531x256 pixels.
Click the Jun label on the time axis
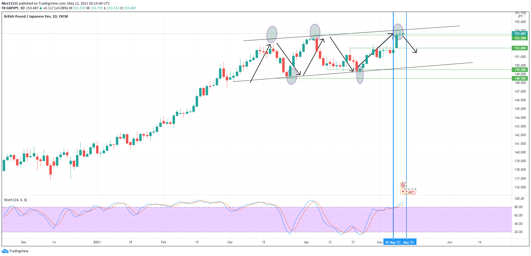(450, 242)
